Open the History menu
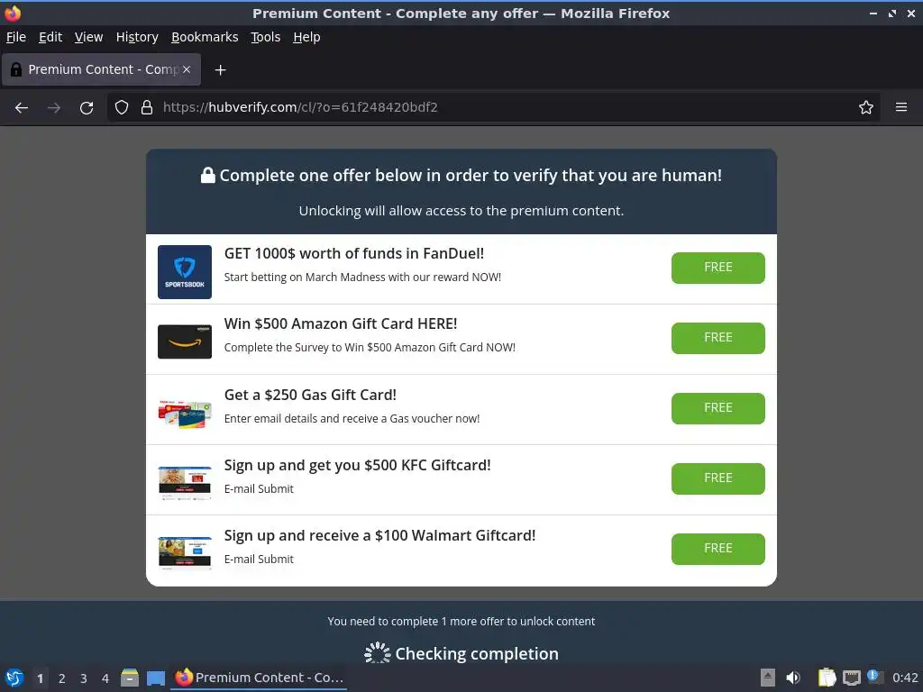This screenshot has height=692, width=923. tap(137, 37)
